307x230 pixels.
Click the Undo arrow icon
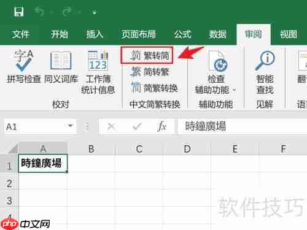click(x=39, y=12)
